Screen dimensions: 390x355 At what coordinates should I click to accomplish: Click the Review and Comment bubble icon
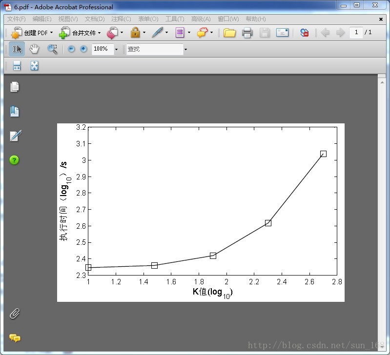(x=202, y=33)
